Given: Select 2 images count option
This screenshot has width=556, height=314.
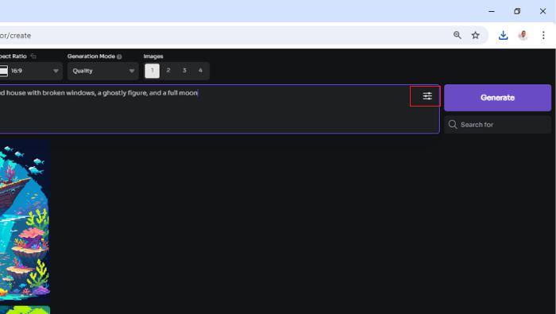Looking at the screenshot, I should (168, 71).
